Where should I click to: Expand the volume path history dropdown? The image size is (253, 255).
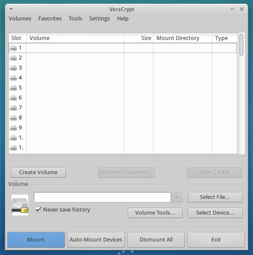click(x=176, y=197)
